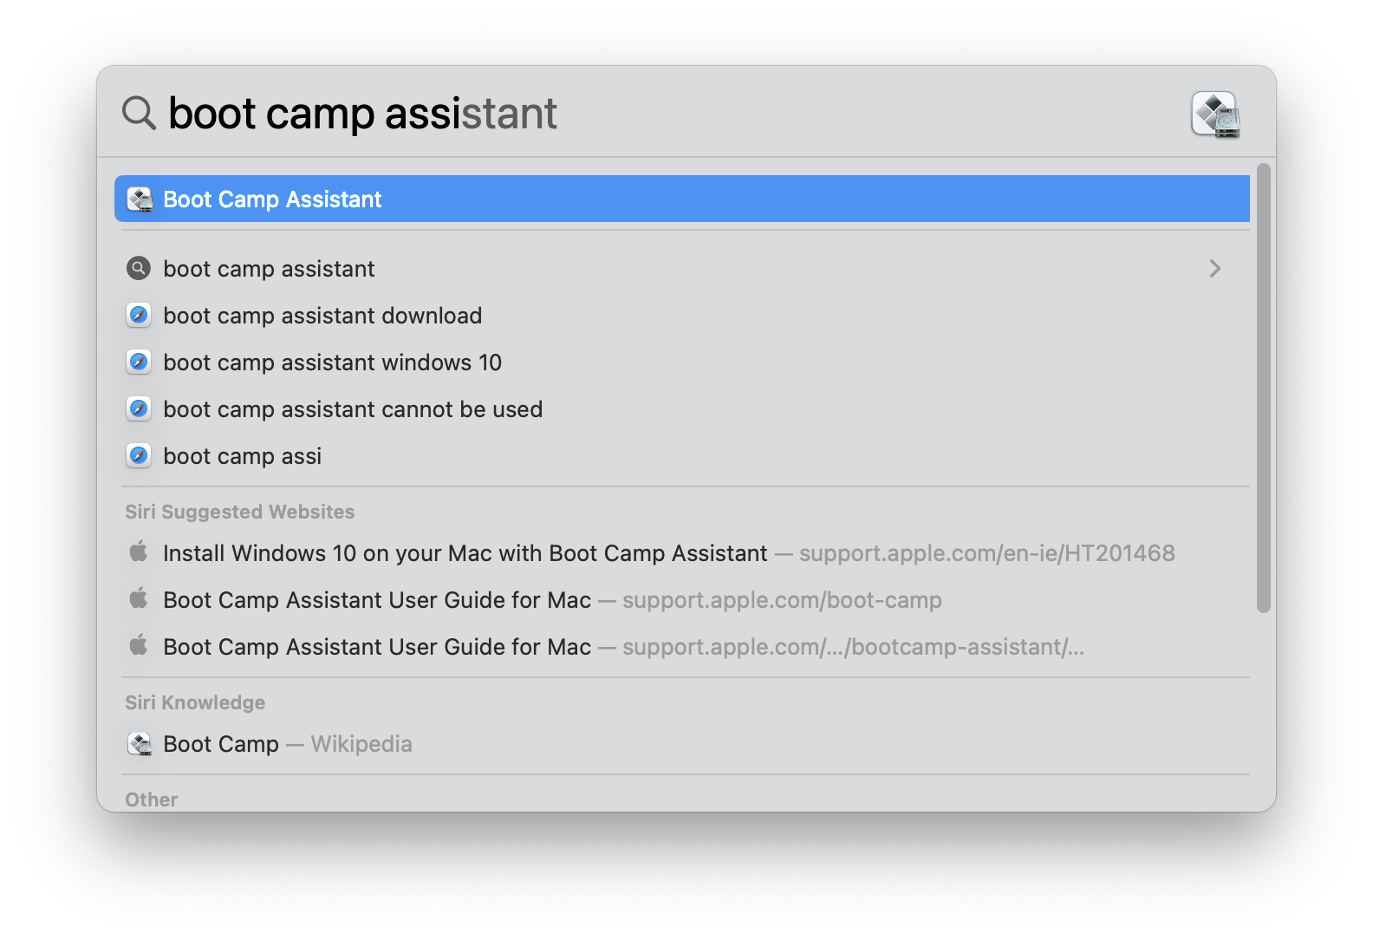The width and height of the screenshot is (1373, 940).
Task: Click the Apple icon beside the Install Windows 10 result
Action: click(140, 552)
